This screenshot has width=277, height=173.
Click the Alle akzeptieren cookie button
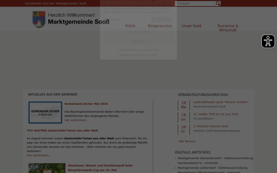click(138, 32)
